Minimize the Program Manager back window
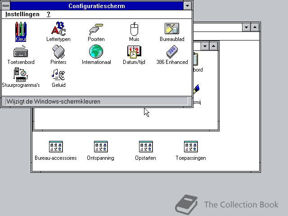The image size is (288, 216). 247,27
